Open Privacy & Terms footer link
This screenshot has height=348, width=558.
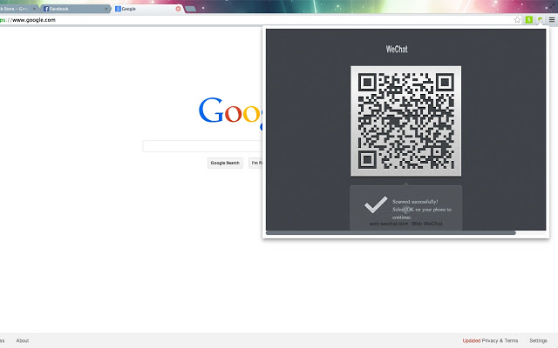500,340
